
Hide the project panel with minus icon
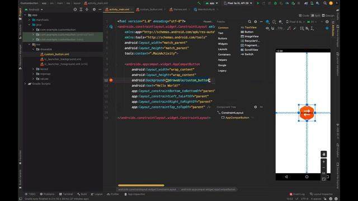click(x=100, y=9)
